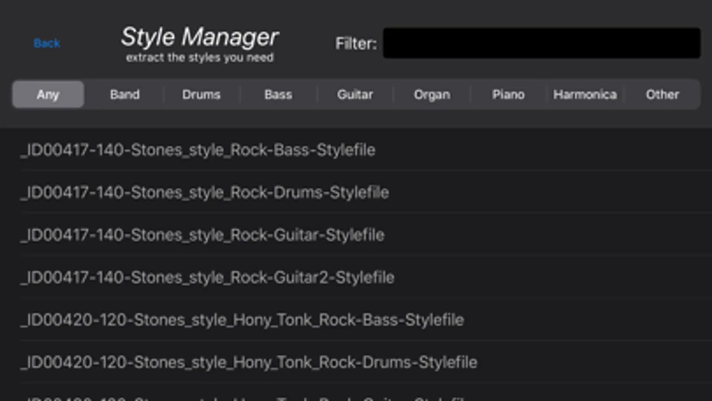Screen dimensions: 712x401
Task: Pick ID00417 Stones Rock-Drums stylefile
Action: point(205,192)
